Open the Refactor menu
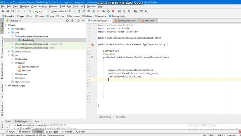241x136 pixels. pyautogui.click(x=53, y=6)
